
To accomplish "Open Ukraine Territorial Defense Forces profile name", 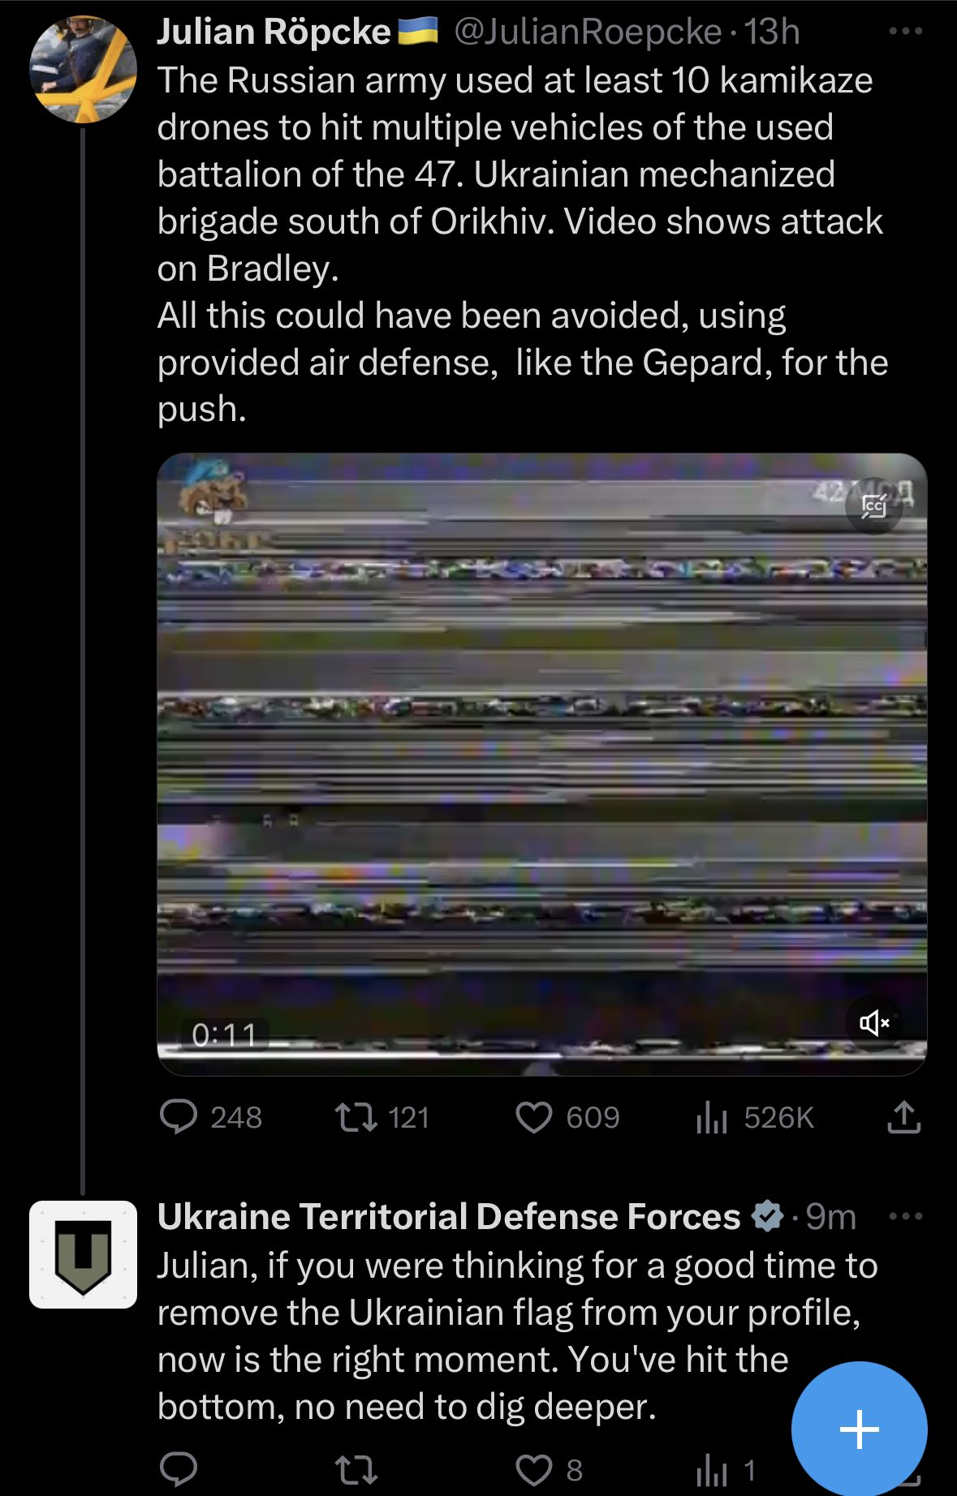I will click(449, 1217).
